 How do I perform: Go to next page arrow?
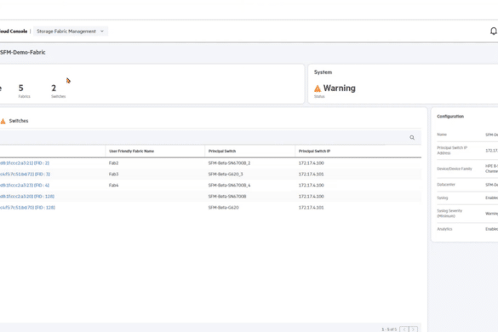pos(413,329)
